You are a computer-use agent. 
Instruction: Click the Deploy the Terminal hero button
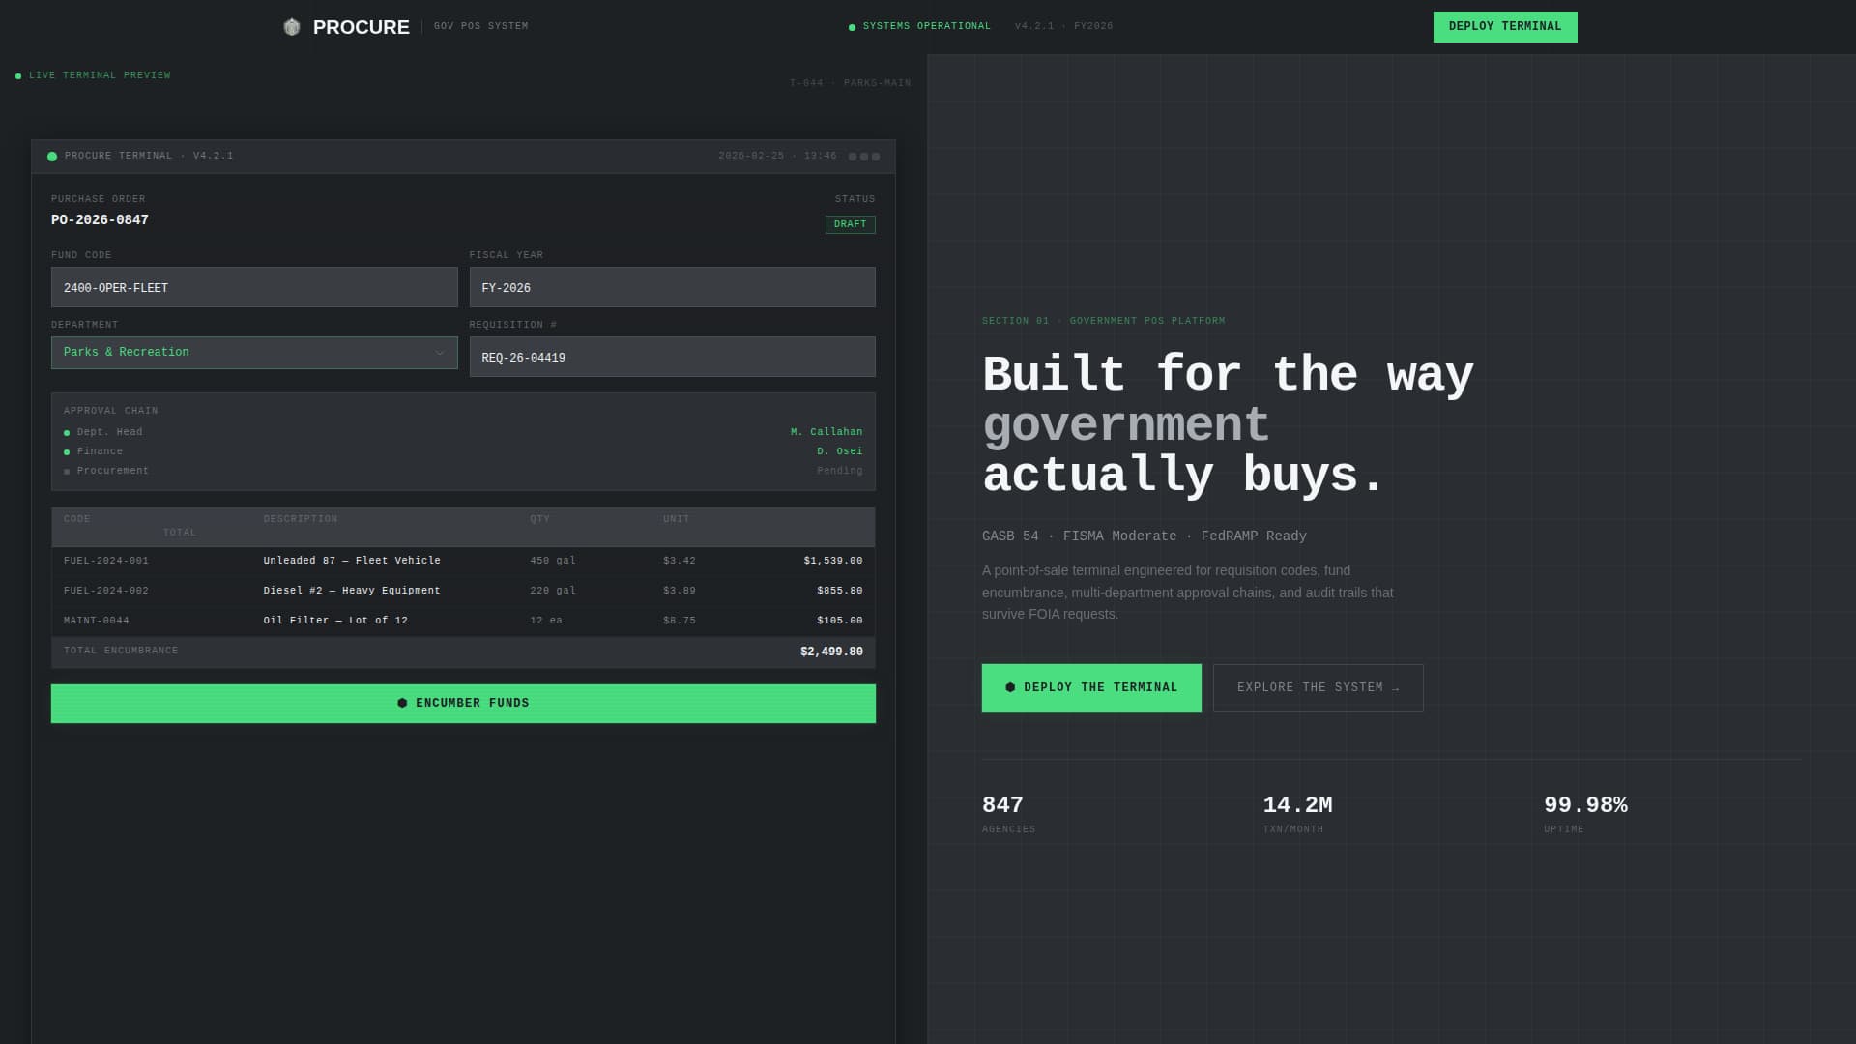(1091, 688)
